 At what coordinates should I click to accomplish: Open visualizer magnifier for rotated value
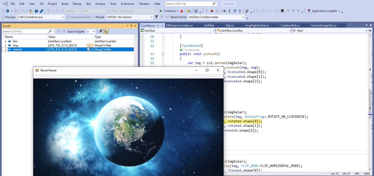tap(89, 49)
